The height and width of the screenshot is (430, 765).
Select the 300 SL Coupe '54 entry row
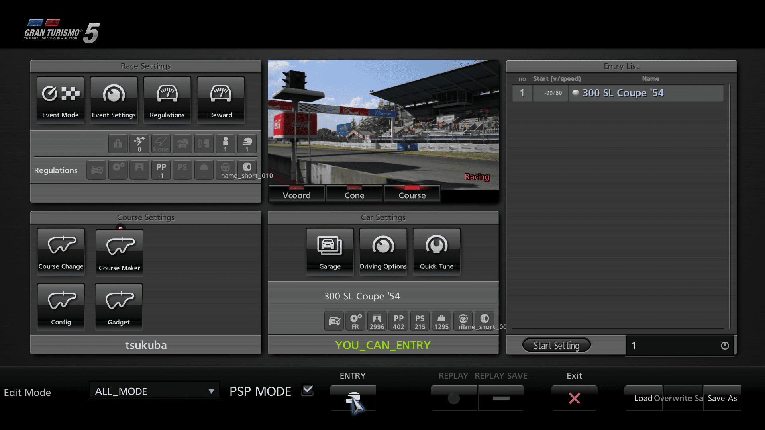pyautogui.click(x=618, y=93)
